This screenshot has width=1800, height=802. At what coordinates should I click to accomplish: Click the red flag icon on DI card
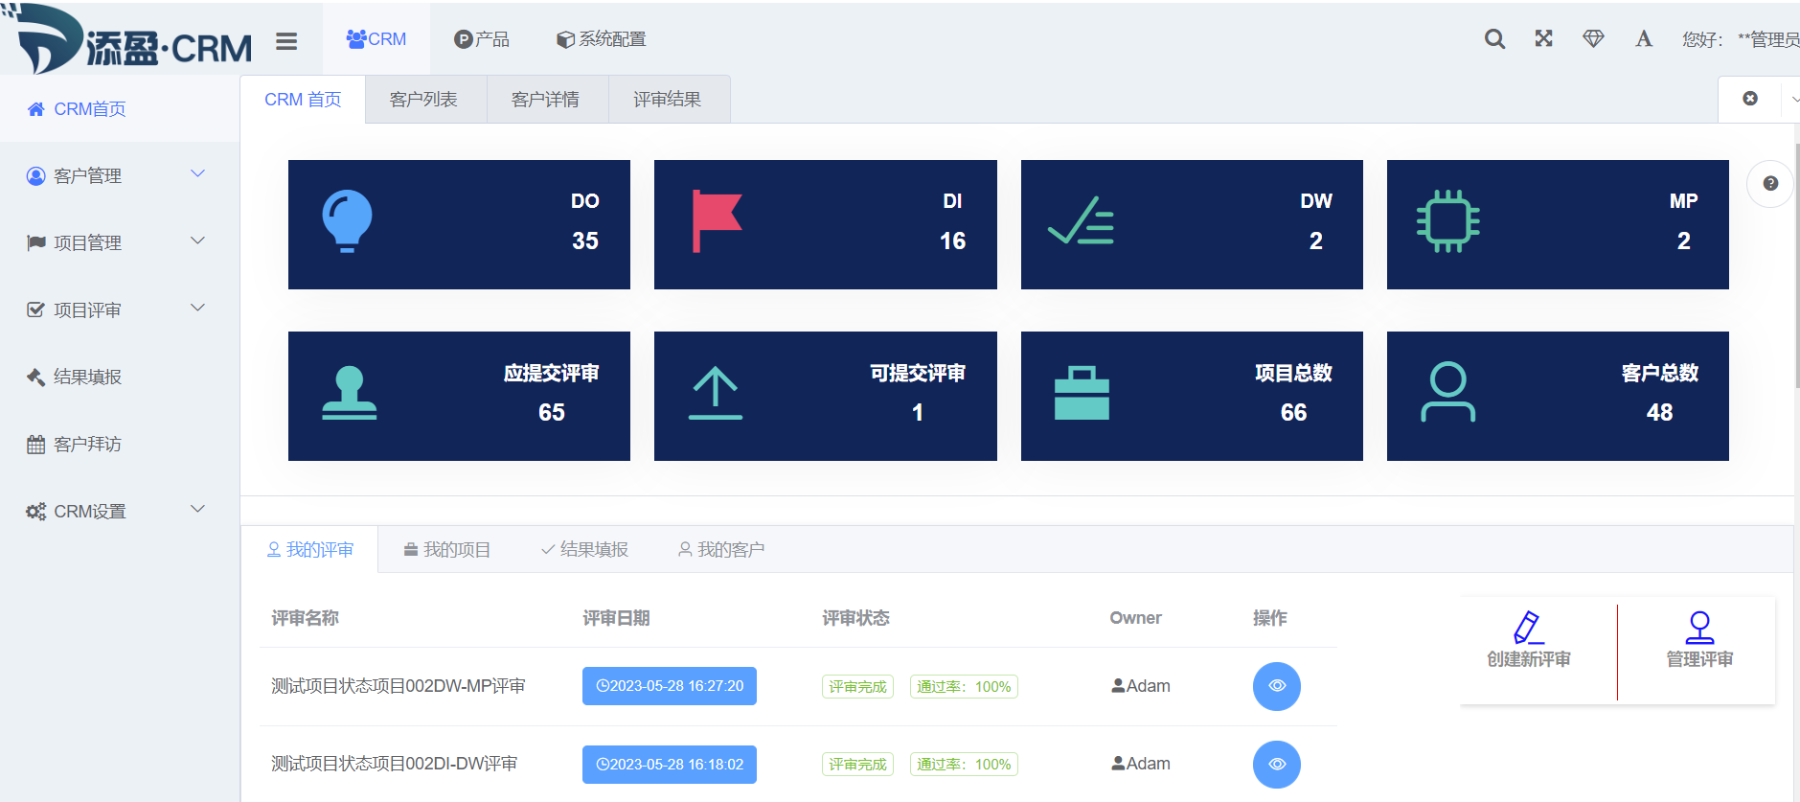tap(717, 221)
